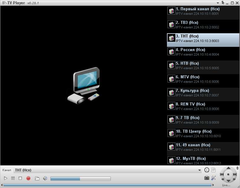Image resolution: width=240 pixels, height=188 pixels.
Task: Click TV icon beside MTV (Нск)
Action: pos(171,79)
